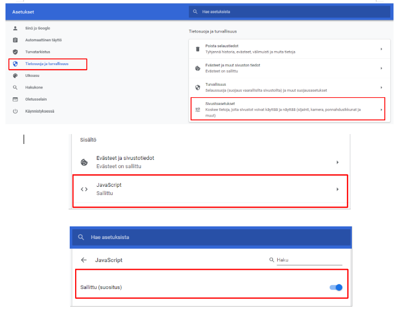Expand the Turvallisuus row arrow
The image size is (399, 311).
click(x=380, y=87)
